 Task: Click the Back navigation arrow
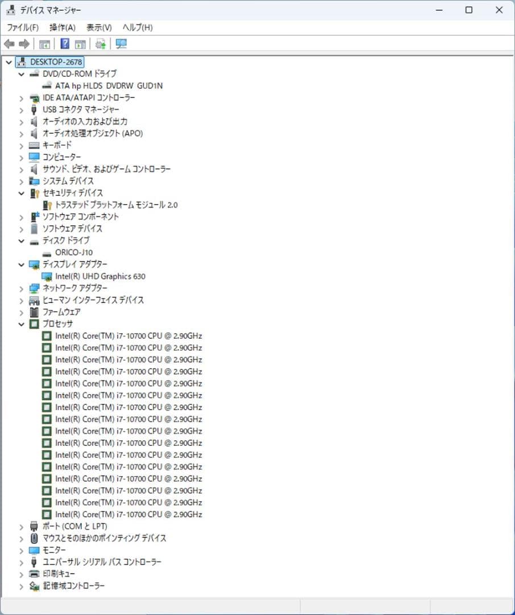point(9,44)
